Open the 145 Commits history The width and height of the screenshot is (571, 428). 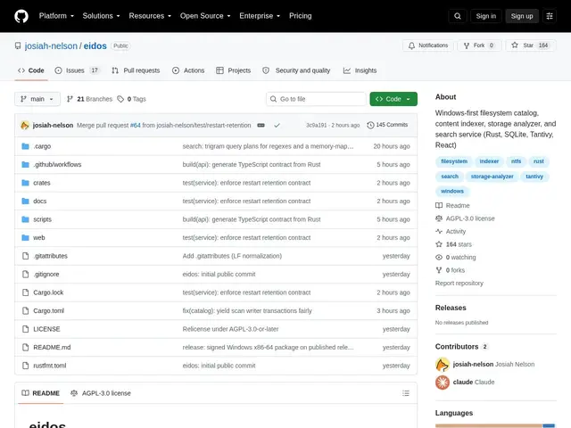(x=387, y=125)
